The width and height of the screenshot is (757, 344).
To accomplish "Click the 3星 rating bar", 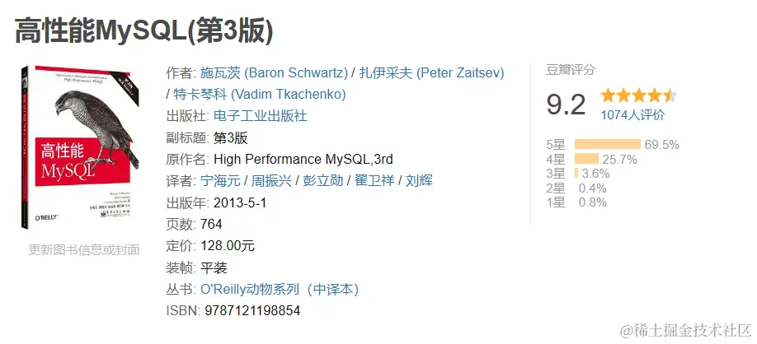I will pos(576,174).
